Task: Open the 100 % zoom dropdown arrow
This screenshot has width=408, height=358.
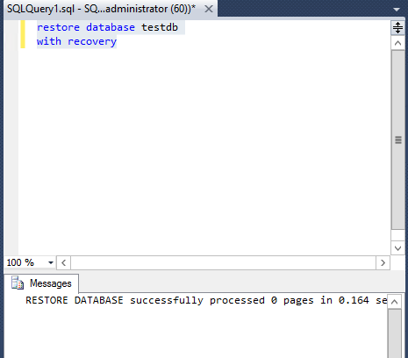Action: [51, 262]
